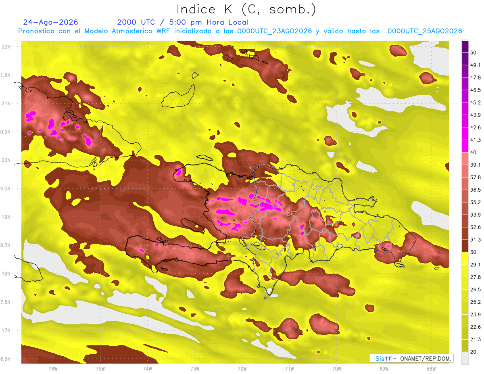Click legend value '49.1'
484x374 pixels.
pos(475,65)
